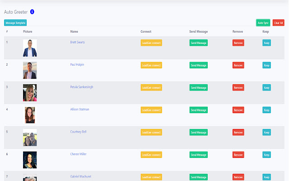The height and width of the screenshot is (181, 289).
Task: Click LeadGen connect for Paul Halpin
Action: (151, 65)
